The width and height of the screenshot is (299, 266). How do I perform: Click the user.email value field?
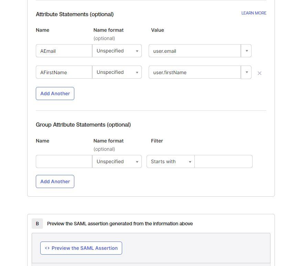click(194, 51)
